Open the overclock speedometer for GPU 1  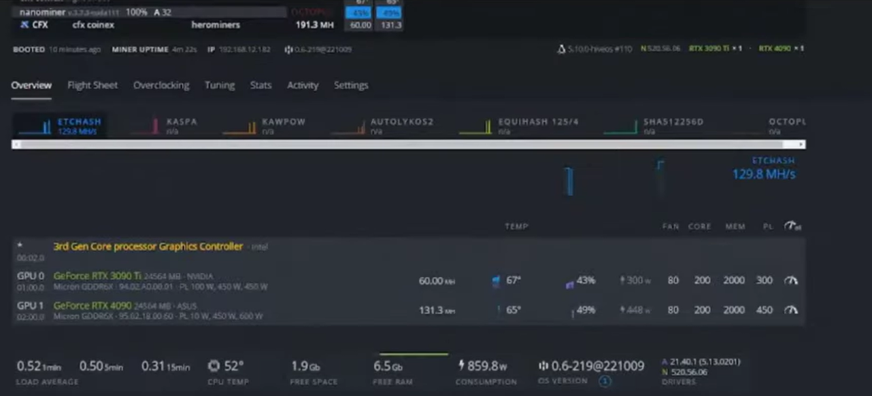click(x=791, y=310)
